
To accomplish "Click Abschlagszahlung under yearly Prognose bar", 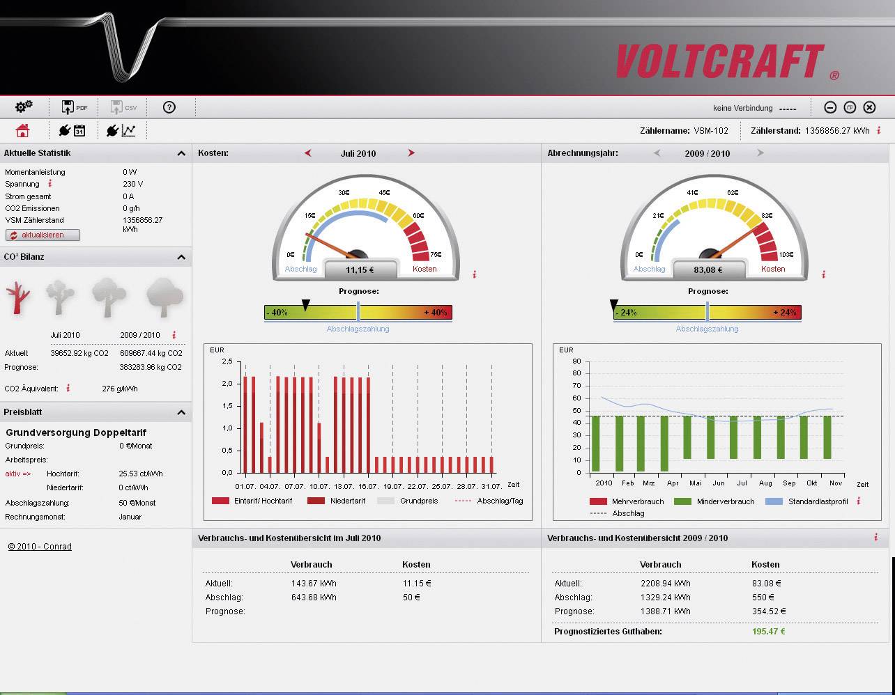I will pos(707,329).
